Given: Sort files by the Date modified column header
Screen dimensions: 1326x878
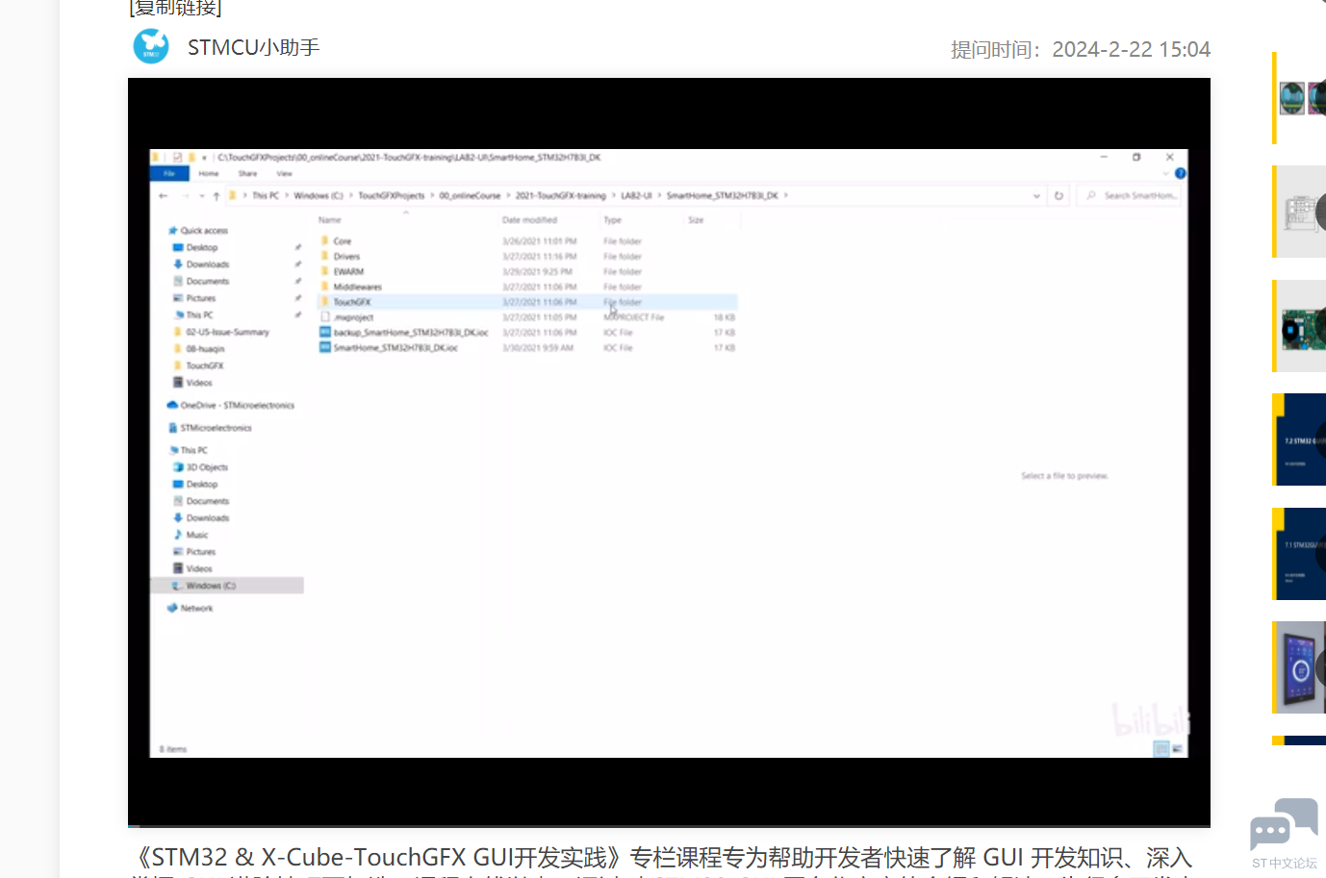Looking at the screenshot, I should (529, 220).
